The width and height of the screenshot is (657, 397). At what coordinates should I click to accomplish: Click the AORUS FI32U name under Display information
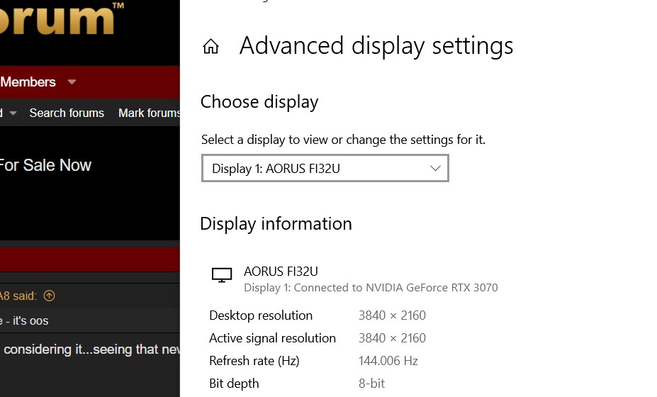click(281, 272)
